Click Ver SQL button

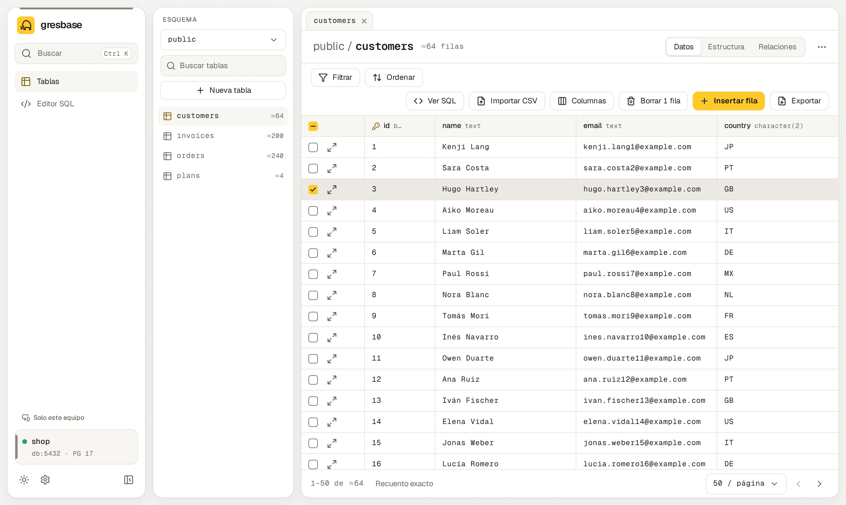coord(435,101)
